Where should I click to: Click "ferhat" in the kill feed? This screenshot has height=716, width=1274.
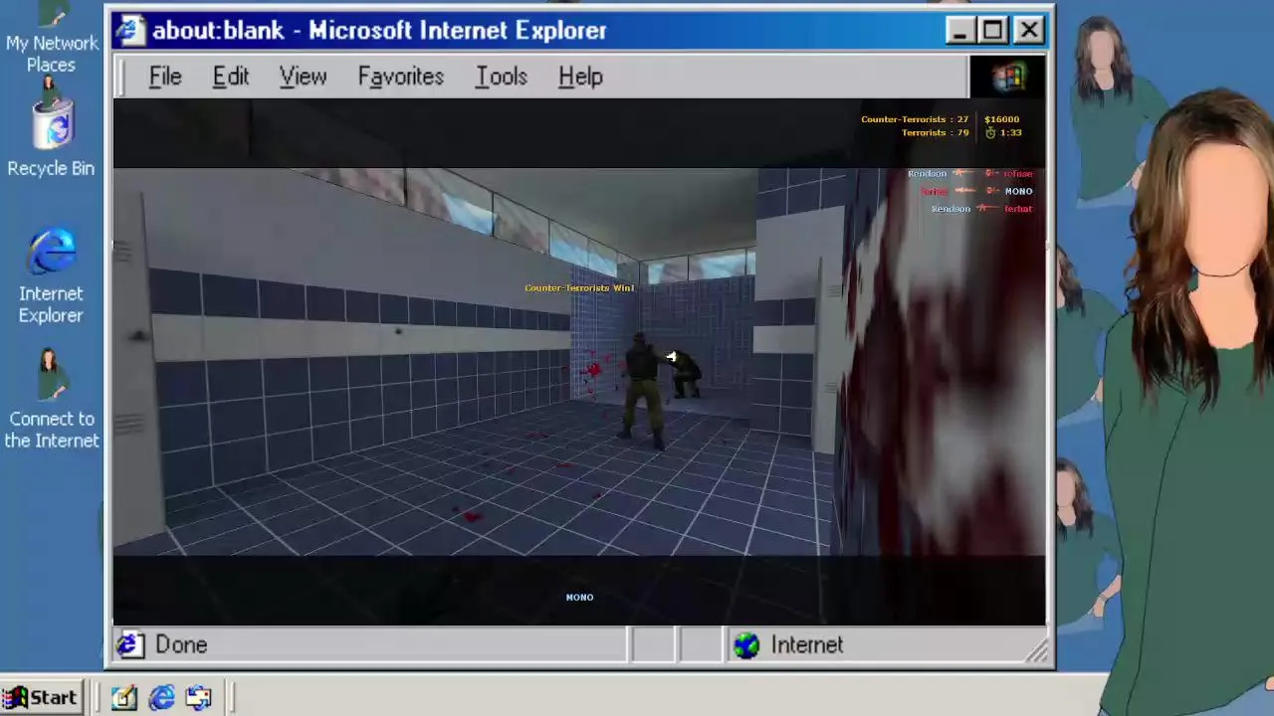click(x=1018, y=209)
